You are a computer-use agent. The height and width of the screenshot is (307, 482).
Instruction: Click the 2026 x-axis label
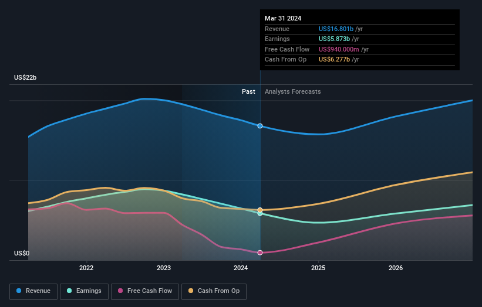pos(396,268)
